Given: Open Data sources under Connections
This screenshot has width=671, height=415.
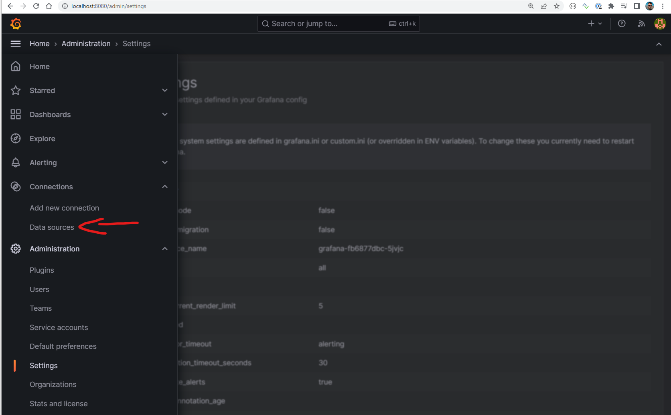Looking at the screenshot, I should point(52,227).
